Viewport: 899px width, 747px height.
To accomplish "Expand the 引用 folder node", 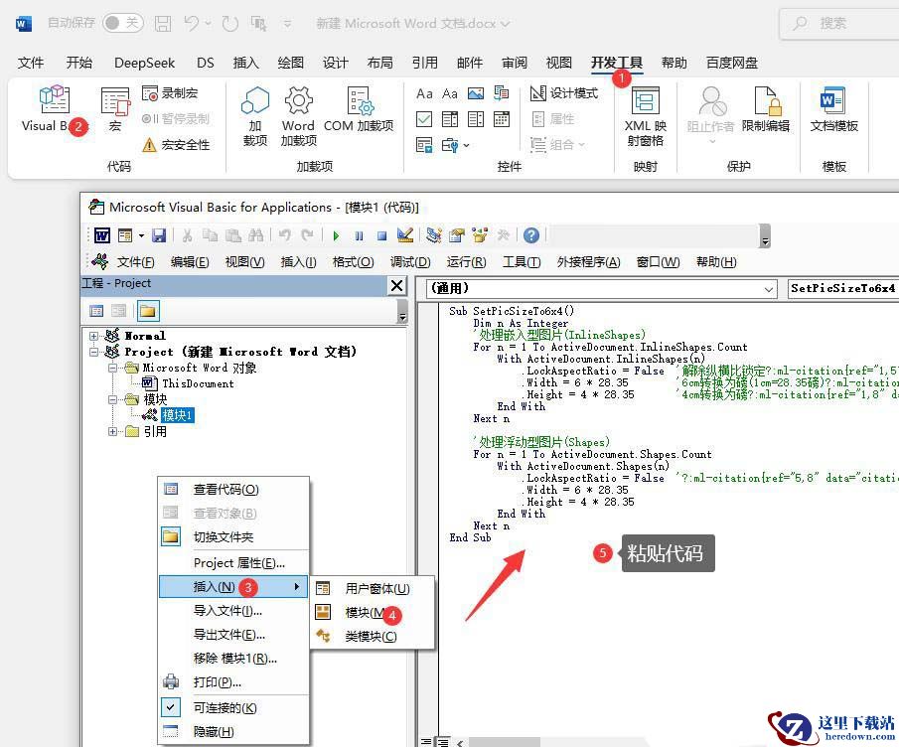I will 112,432.
